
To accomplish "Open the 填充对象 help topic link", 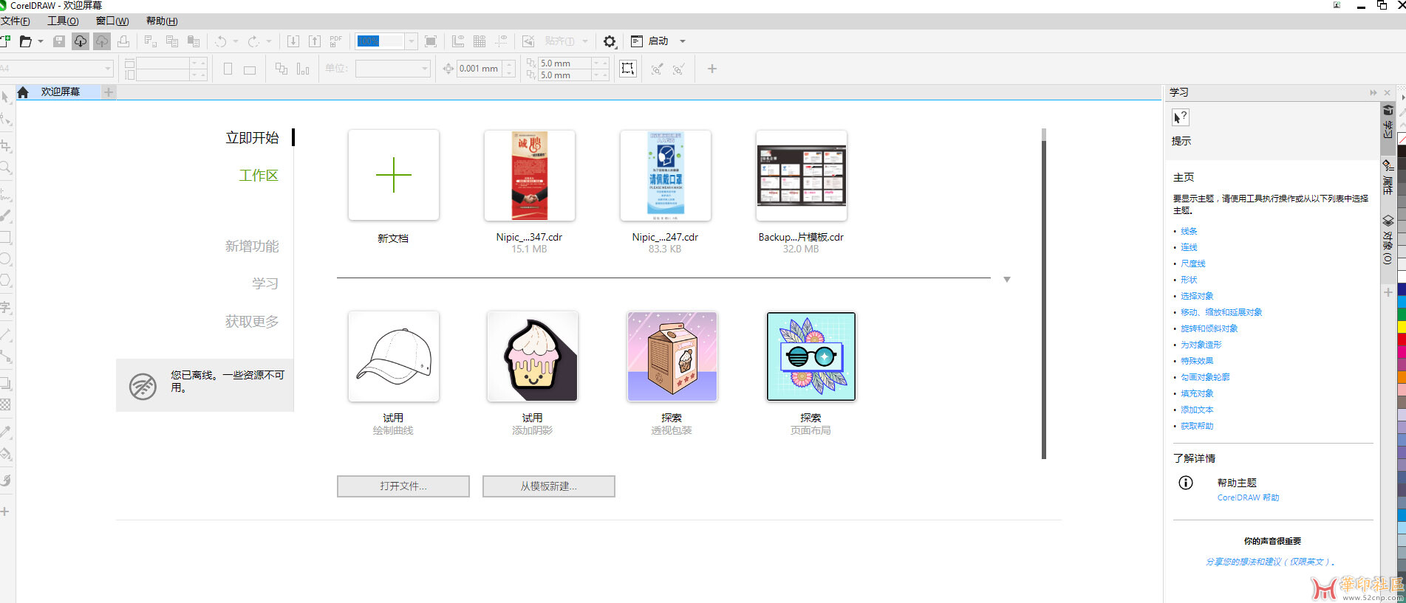I will pyautogui.click(x=1197, y=393).
